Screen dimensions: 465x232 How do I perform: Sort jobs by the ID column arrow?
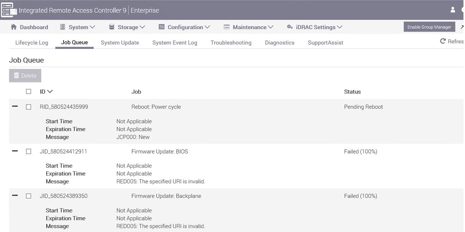50,92
